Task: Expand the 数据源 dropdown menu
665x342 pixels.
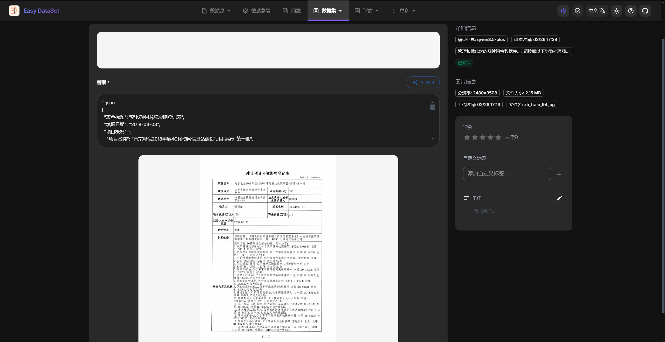Action: coord(216,11)
